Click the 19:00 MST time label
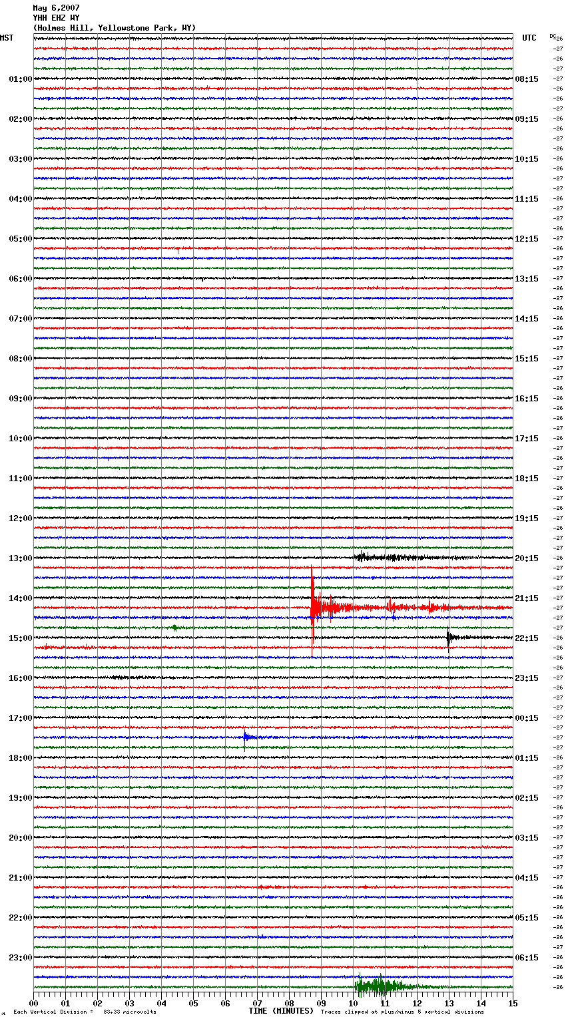 coord(21,798)
